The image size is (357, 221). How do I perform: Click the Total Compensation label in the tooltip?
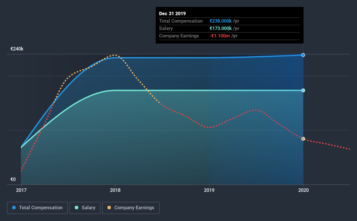181,21
